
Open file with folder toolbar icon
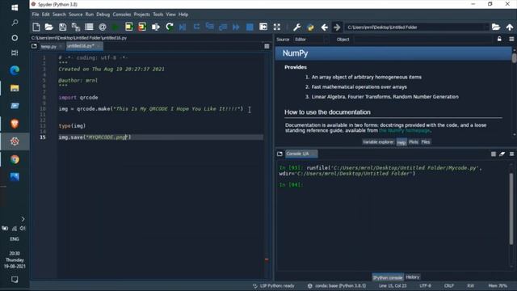point(48,27)
